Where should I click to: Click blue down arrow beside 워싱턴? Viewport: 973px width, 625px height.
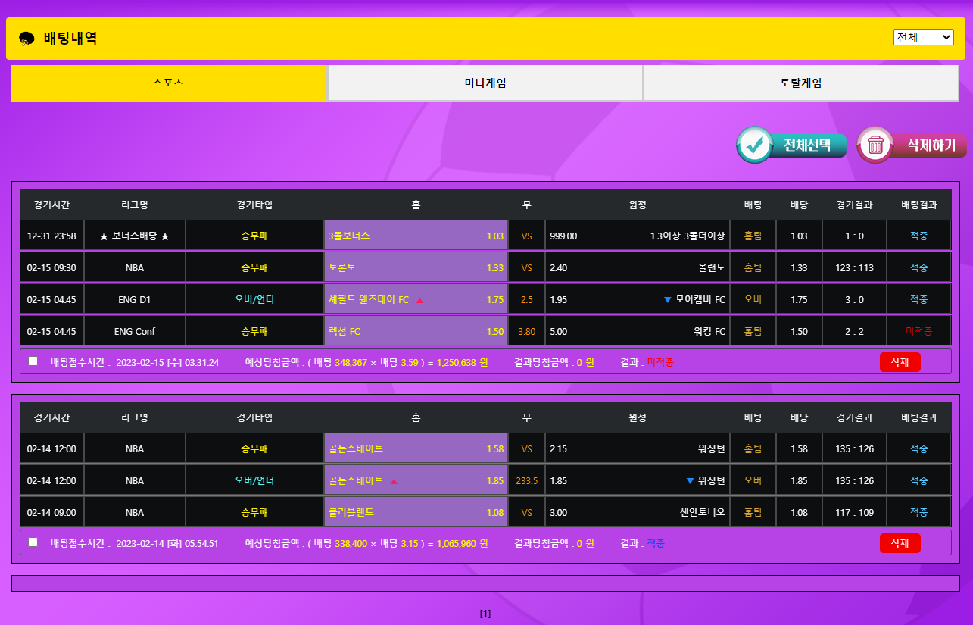[x=689, y=481]
